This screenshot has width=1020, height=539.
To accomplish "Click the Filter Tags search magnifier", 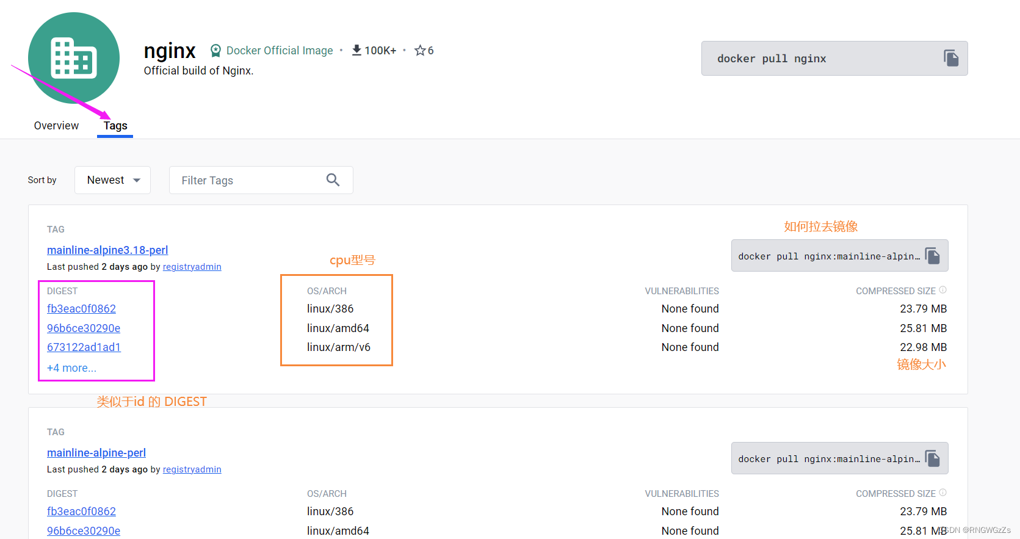I will 333,179.
